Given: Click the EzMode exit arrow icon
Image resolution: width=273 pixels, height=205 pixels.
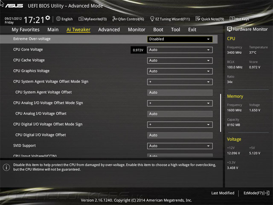Looking at the screenshot, I should coord(267,193).
